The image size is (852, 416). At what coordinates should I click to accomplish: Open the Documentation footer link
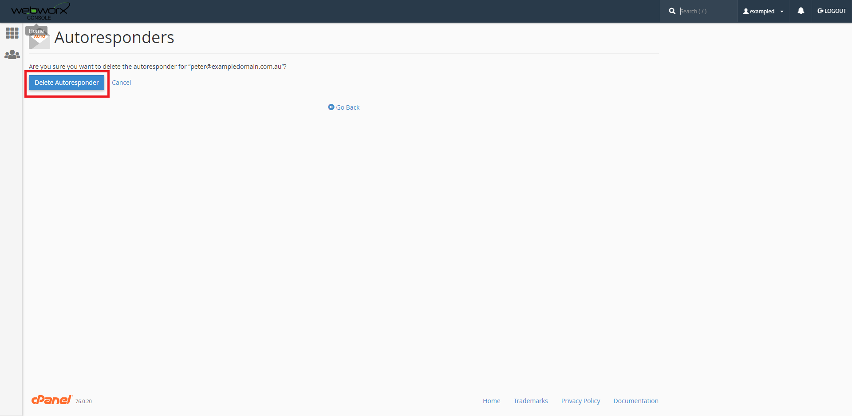635,401
